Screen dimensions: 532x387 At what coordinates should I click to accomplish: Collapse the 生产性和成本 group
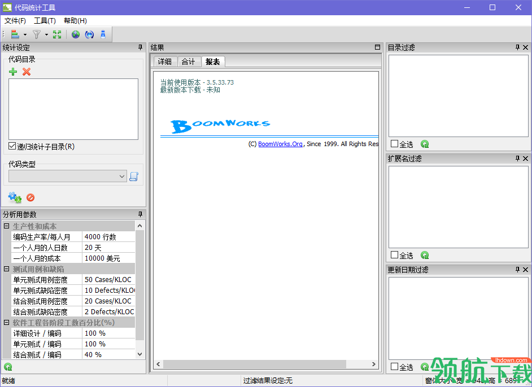click(6, 226)
